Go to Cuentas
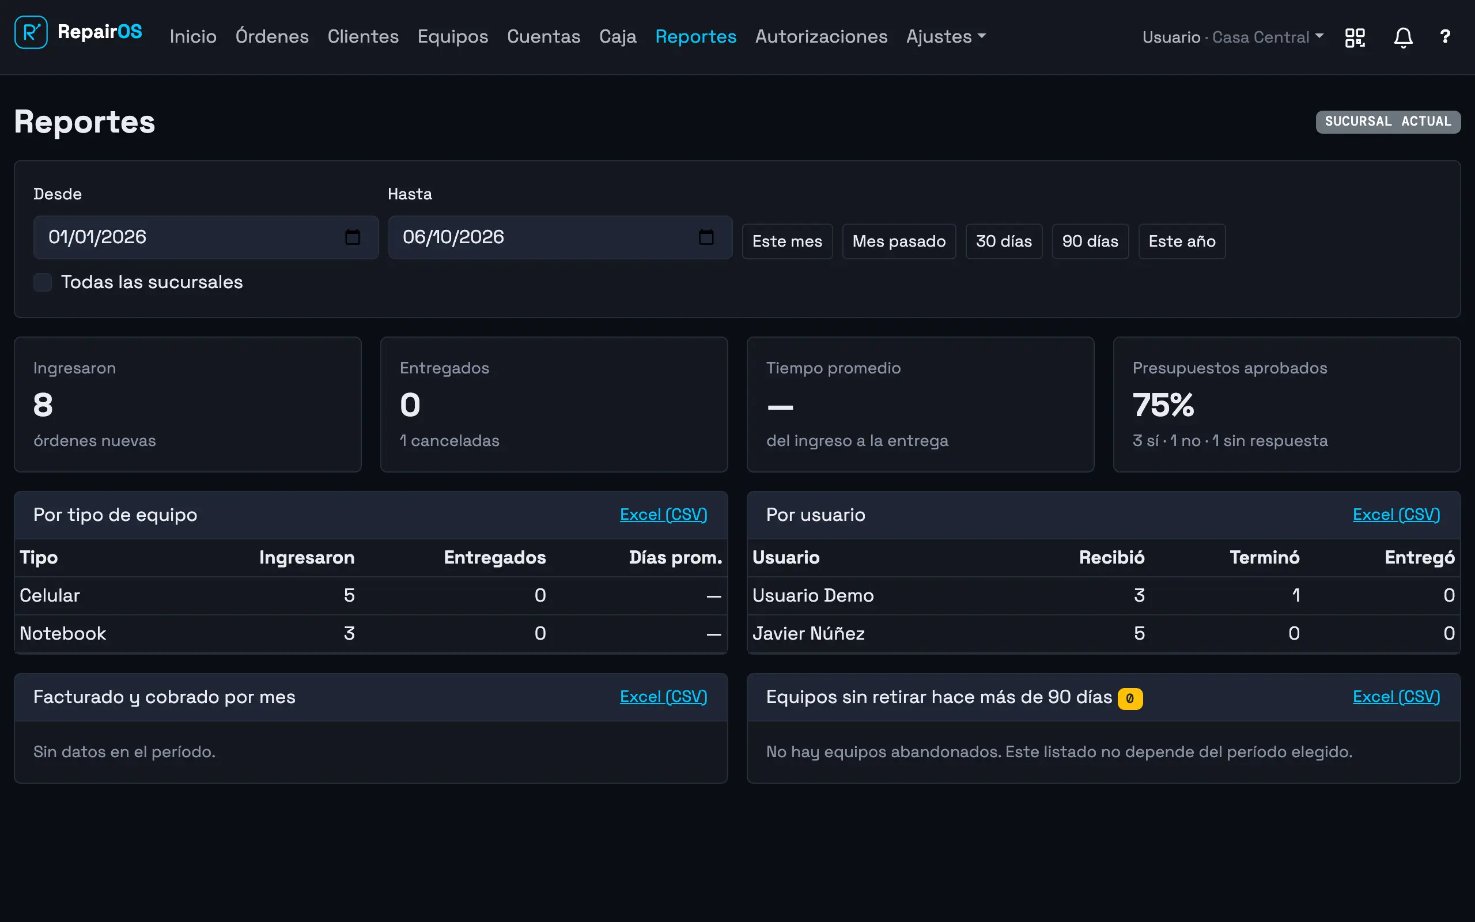1475x922 pixels. 543,36
